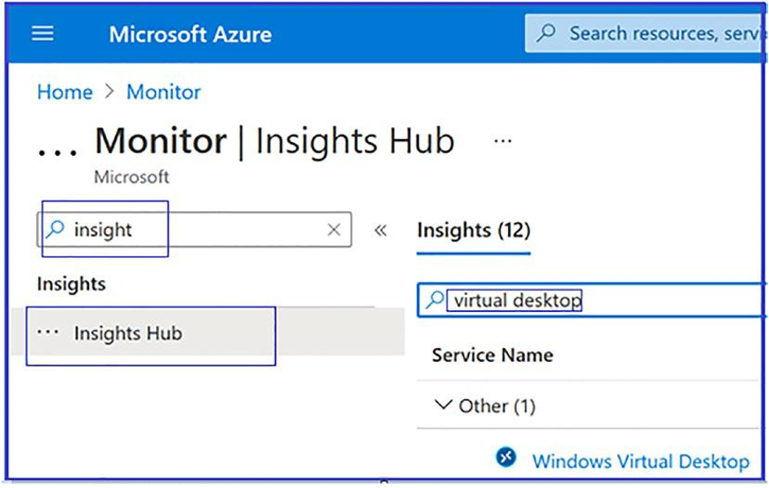Click the Service Name column header
This screenshot has height=488, width=769.
point(492,355)
